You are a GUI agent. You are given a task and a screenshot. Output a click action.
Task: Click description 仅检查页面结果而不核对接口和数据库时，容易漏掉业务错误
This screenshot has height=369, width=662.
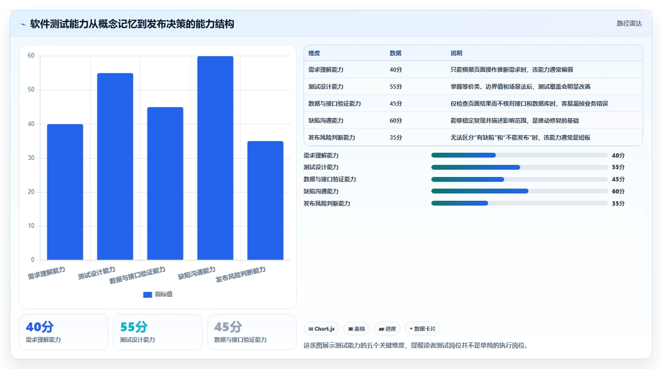coord(529,104)
